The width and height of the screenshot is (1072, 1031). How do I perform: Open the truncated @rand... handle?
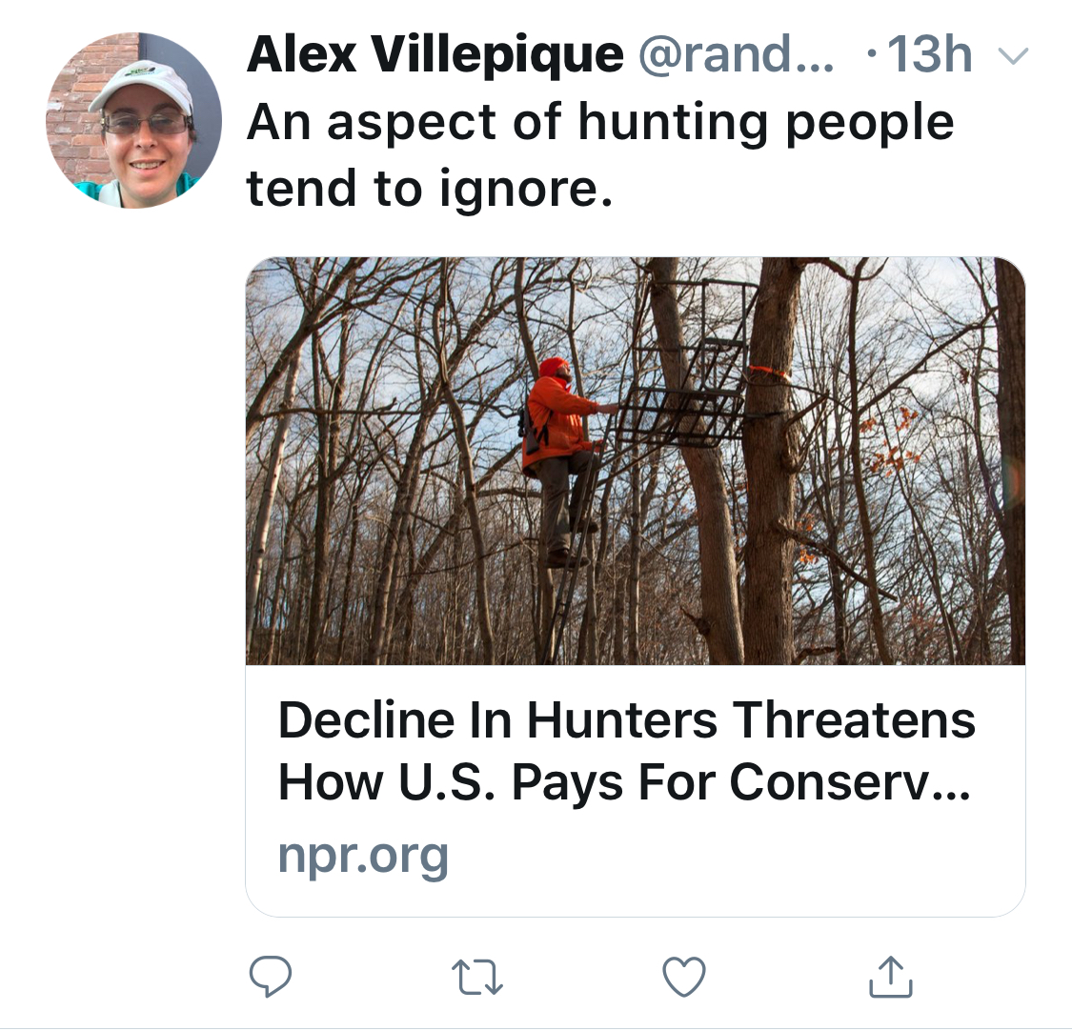tap(735, 55)
